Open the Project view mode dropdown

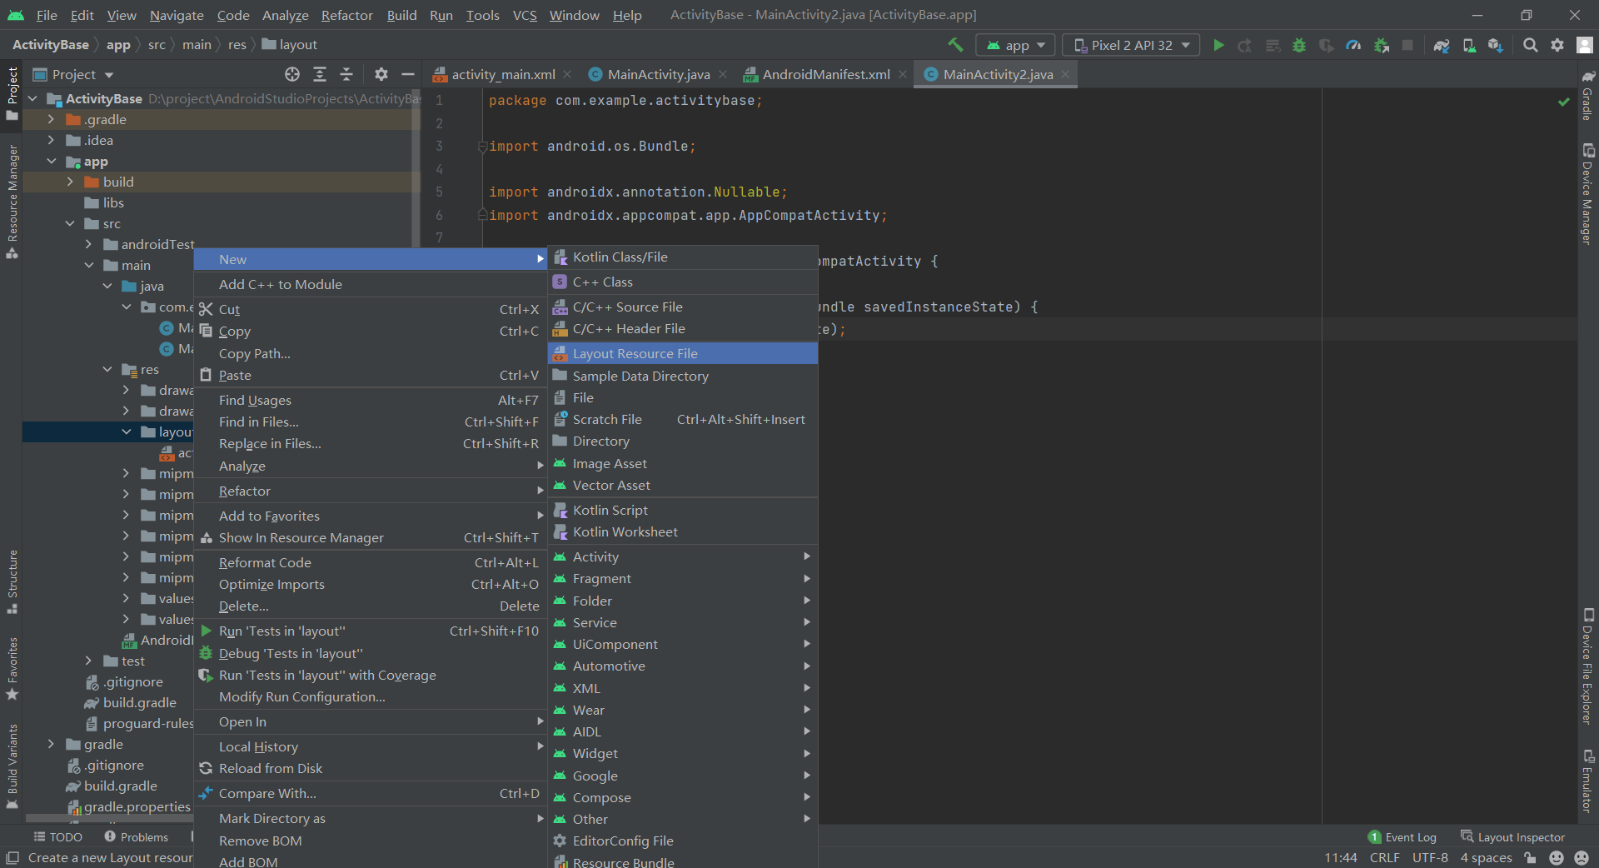73,74
